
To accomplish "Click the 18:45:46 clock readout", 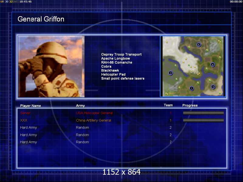I will point(26,2).
